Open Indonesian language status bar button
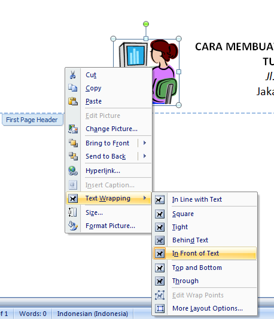This screenshot has height=319, width=274. (92, 314)
